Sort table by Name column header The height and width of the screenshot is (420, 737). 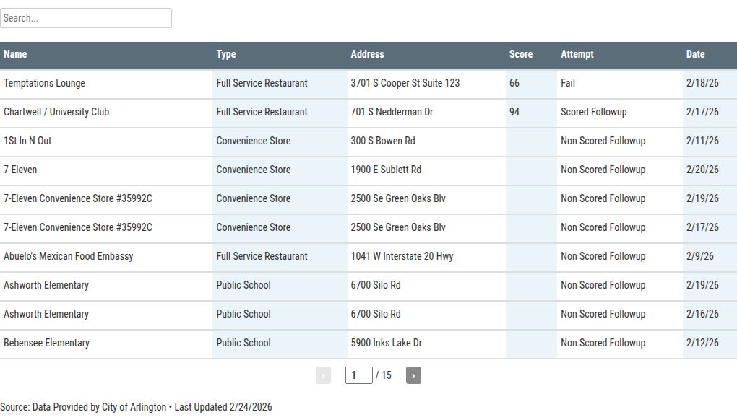pos(15,54)
